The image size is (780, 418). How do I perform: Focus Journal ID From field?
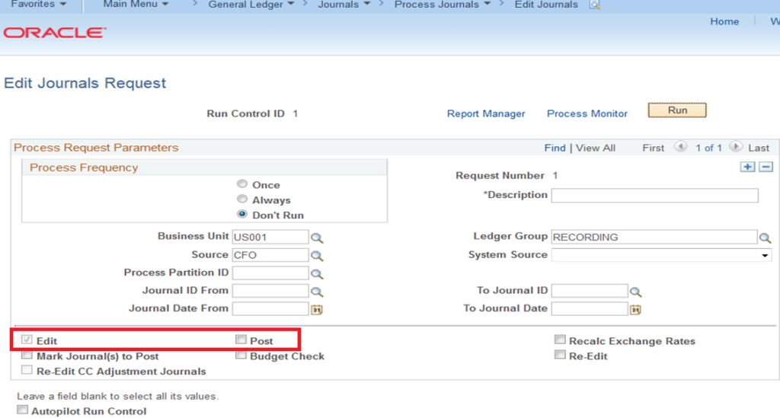point(270,291)
